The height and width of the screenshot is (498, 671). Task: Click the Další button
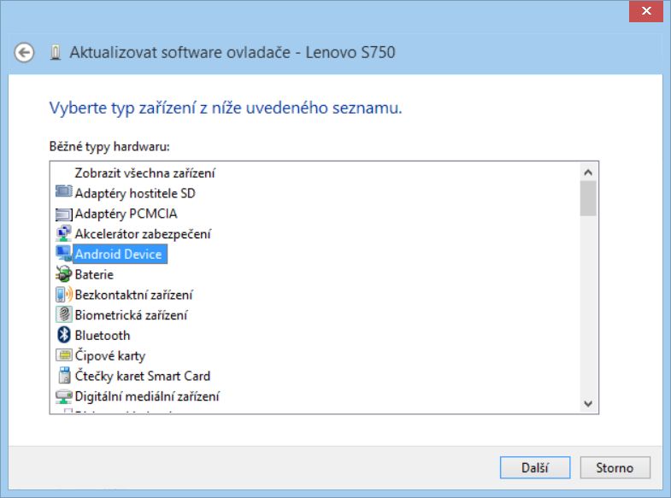535,467
